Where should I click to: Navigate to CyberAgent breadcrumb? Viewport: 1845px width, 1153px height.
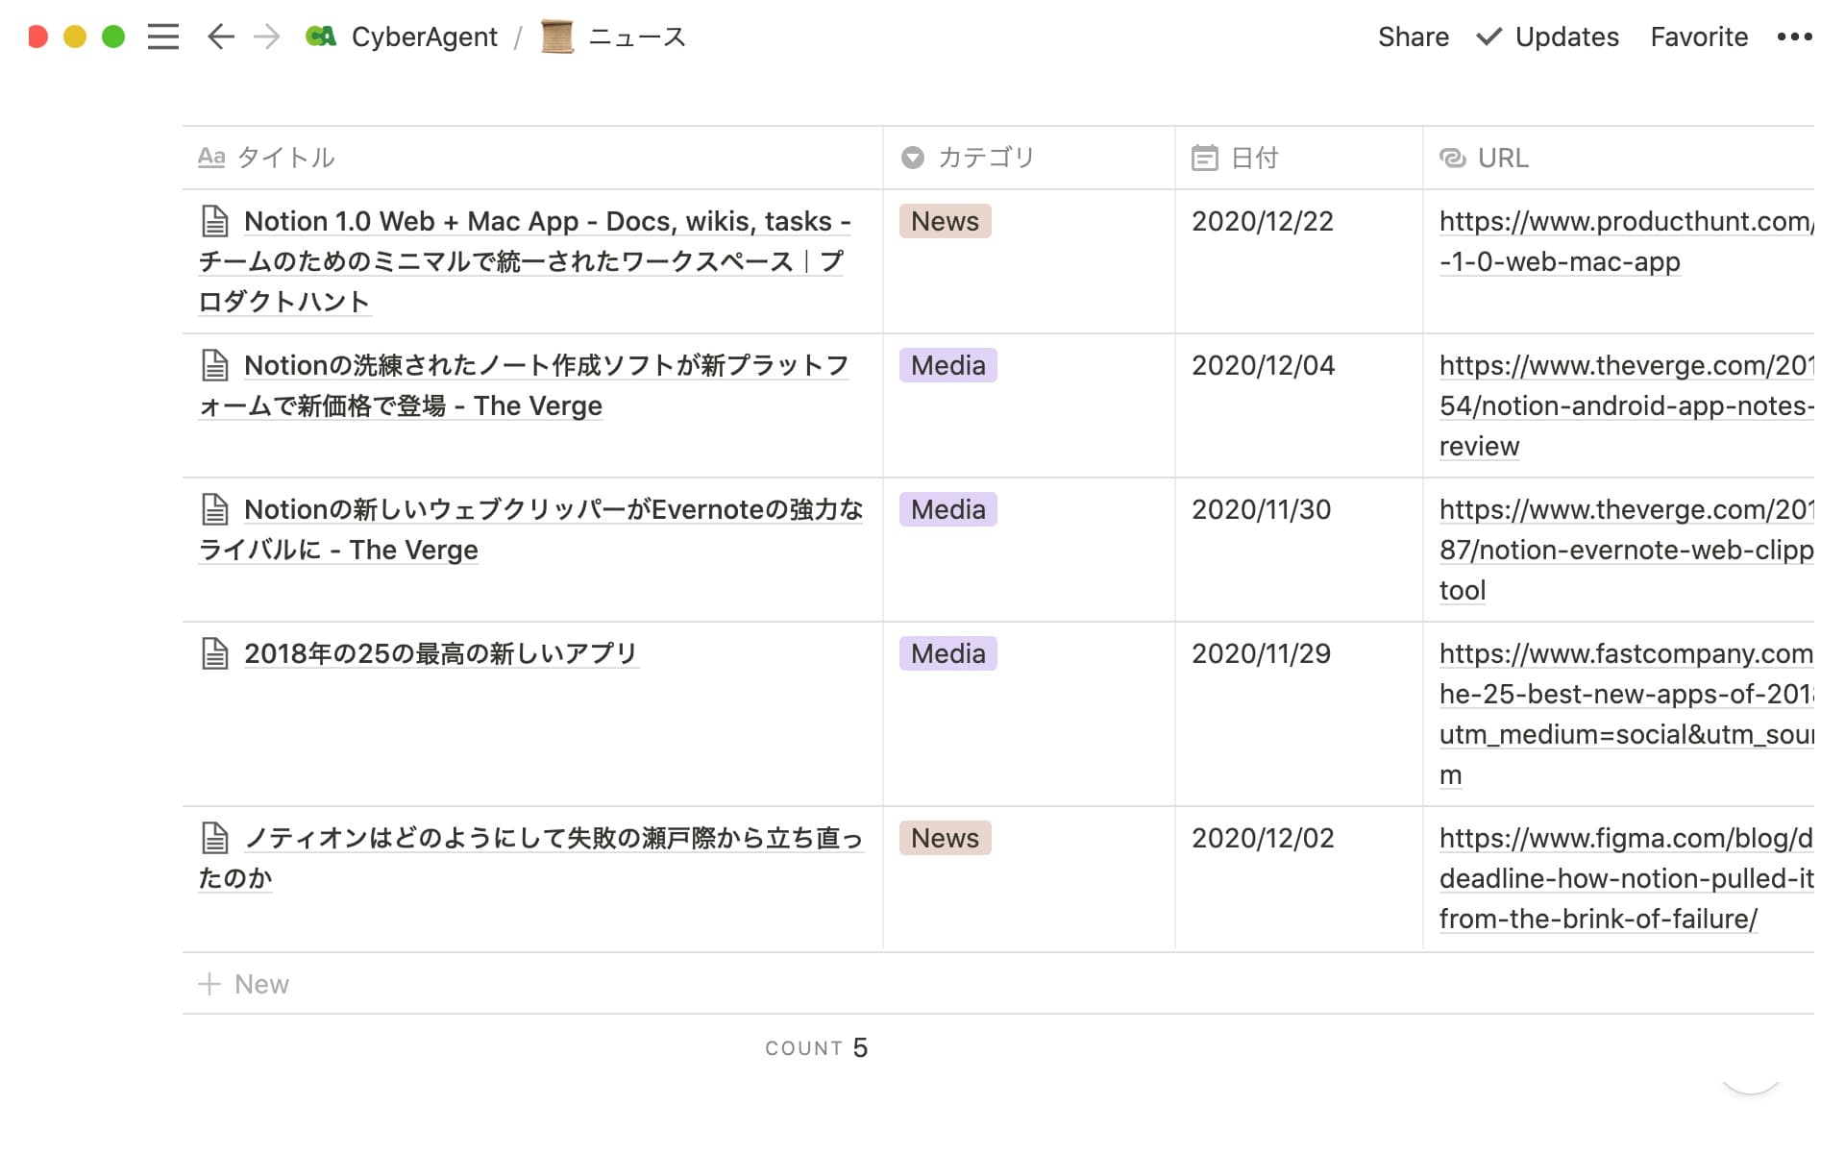424,37
